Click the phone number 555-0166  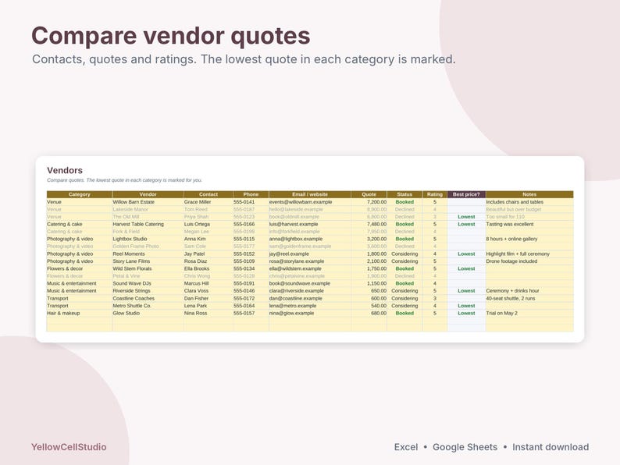[x=244, y=224]
